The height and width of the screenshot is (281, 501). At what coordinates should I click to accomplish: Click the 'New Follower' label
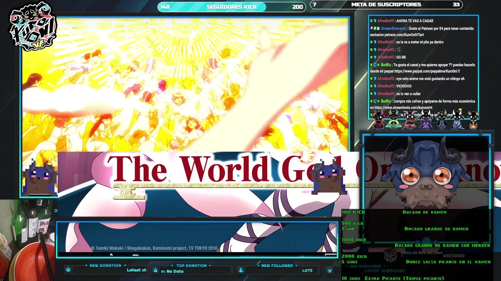point(277,265)
